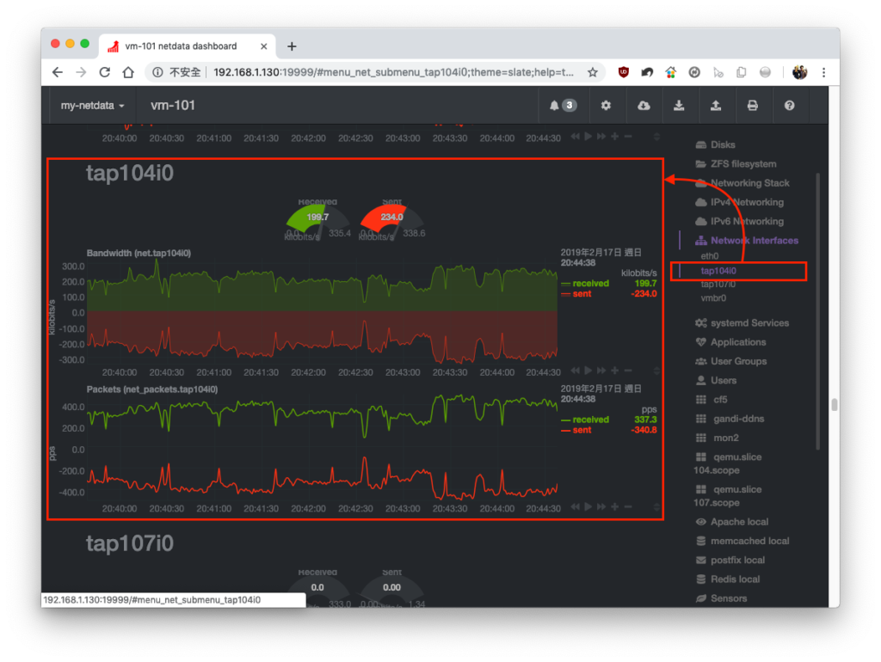881x662 pixels.
Task: Click the cloud update check icon
Action: 644,106
